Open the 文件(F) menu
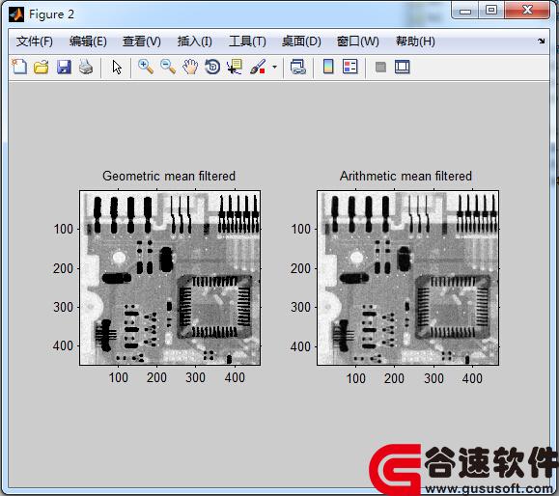This screenshot has height=496, width=559. tap(35, 41)
